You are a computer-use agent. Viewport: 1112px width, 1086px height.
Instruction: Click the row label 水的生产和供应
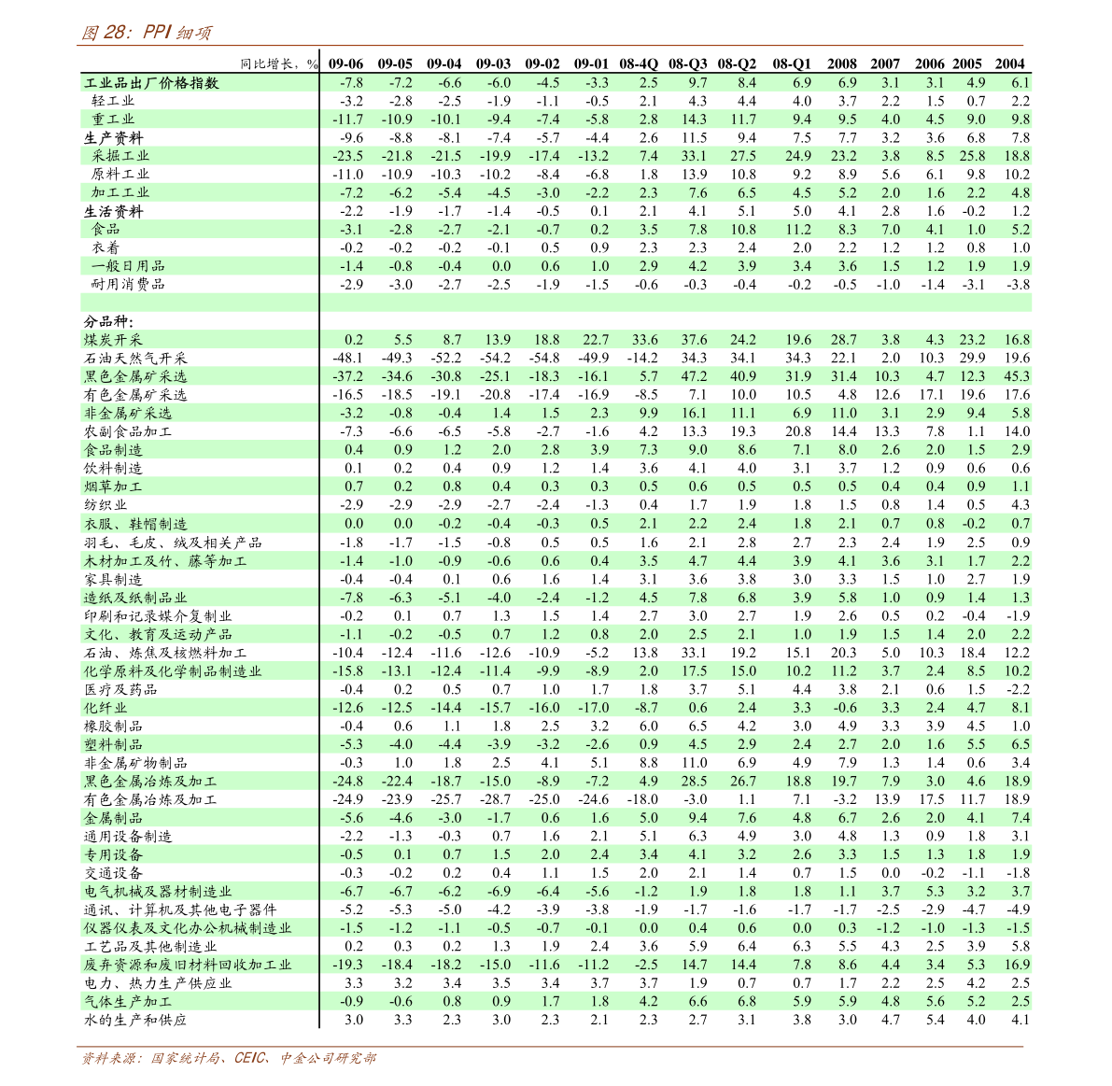(x=134, y=1021)
